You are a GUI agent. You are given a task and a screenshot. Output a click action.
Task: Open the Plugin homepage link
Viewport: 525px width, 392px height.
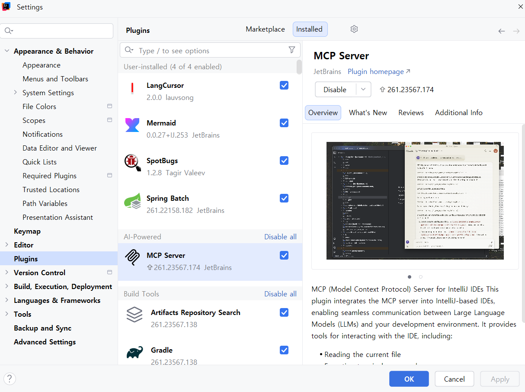click(x=379, y=71)
